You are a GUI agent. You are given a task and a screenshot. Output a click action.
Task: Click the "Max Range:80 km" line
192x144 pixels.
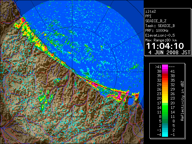[161, 40]
